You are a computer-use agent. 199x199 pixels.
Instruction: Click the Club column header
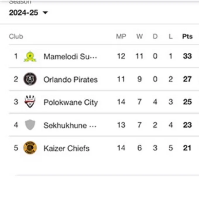point(16,37)
